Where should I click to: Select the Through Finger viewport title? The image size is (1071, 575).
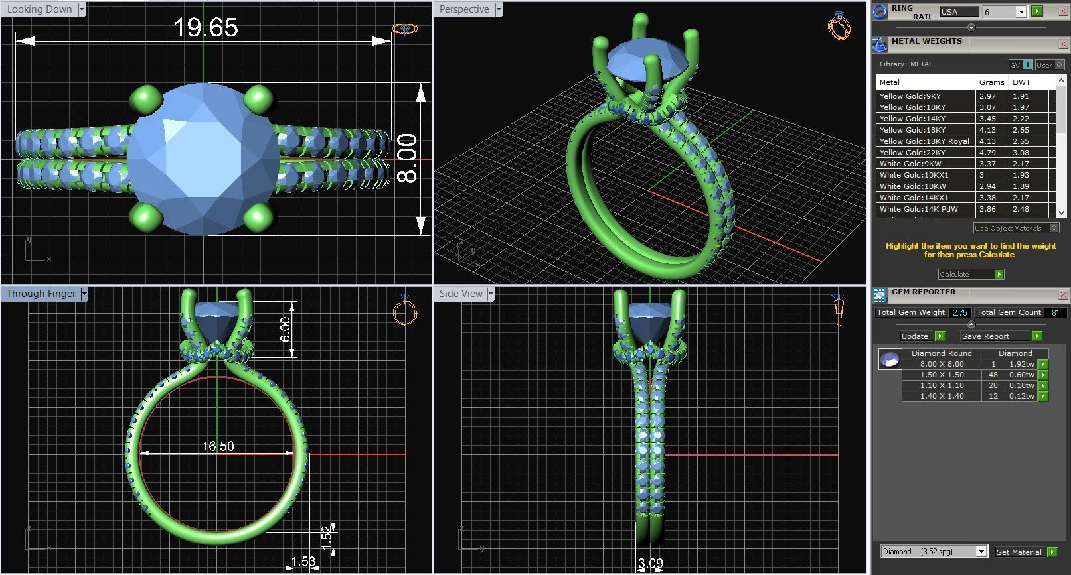41,294
